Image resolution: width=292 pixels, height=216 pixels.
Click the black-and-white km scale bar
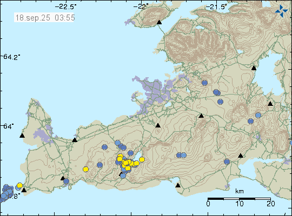pyautogui.click(x=239, y=199)
